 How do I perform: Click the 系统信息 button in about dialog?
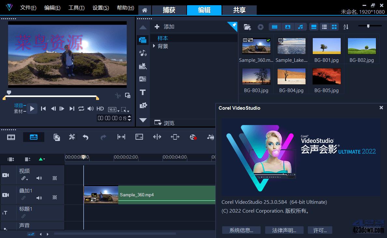[241, 230]
